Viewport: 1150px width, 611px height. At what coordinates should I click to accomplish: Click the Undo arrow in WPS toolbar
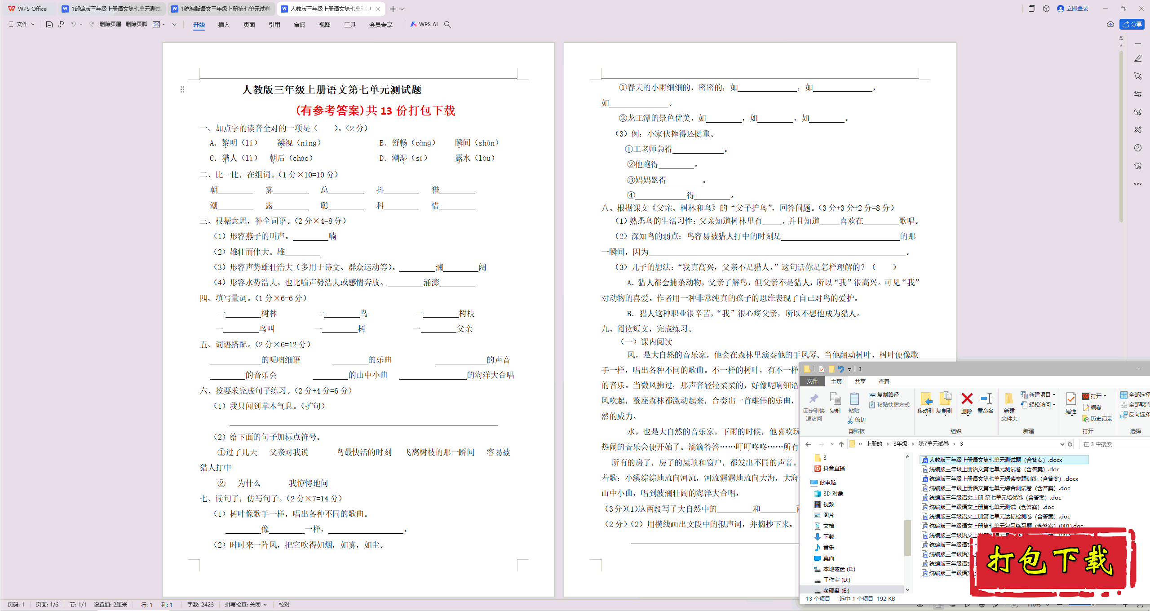(73, 24)
